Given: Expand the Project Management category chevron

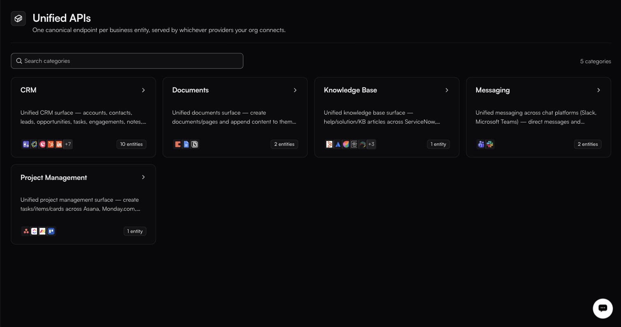Looking at the screenshot, I should coord(143,177).
